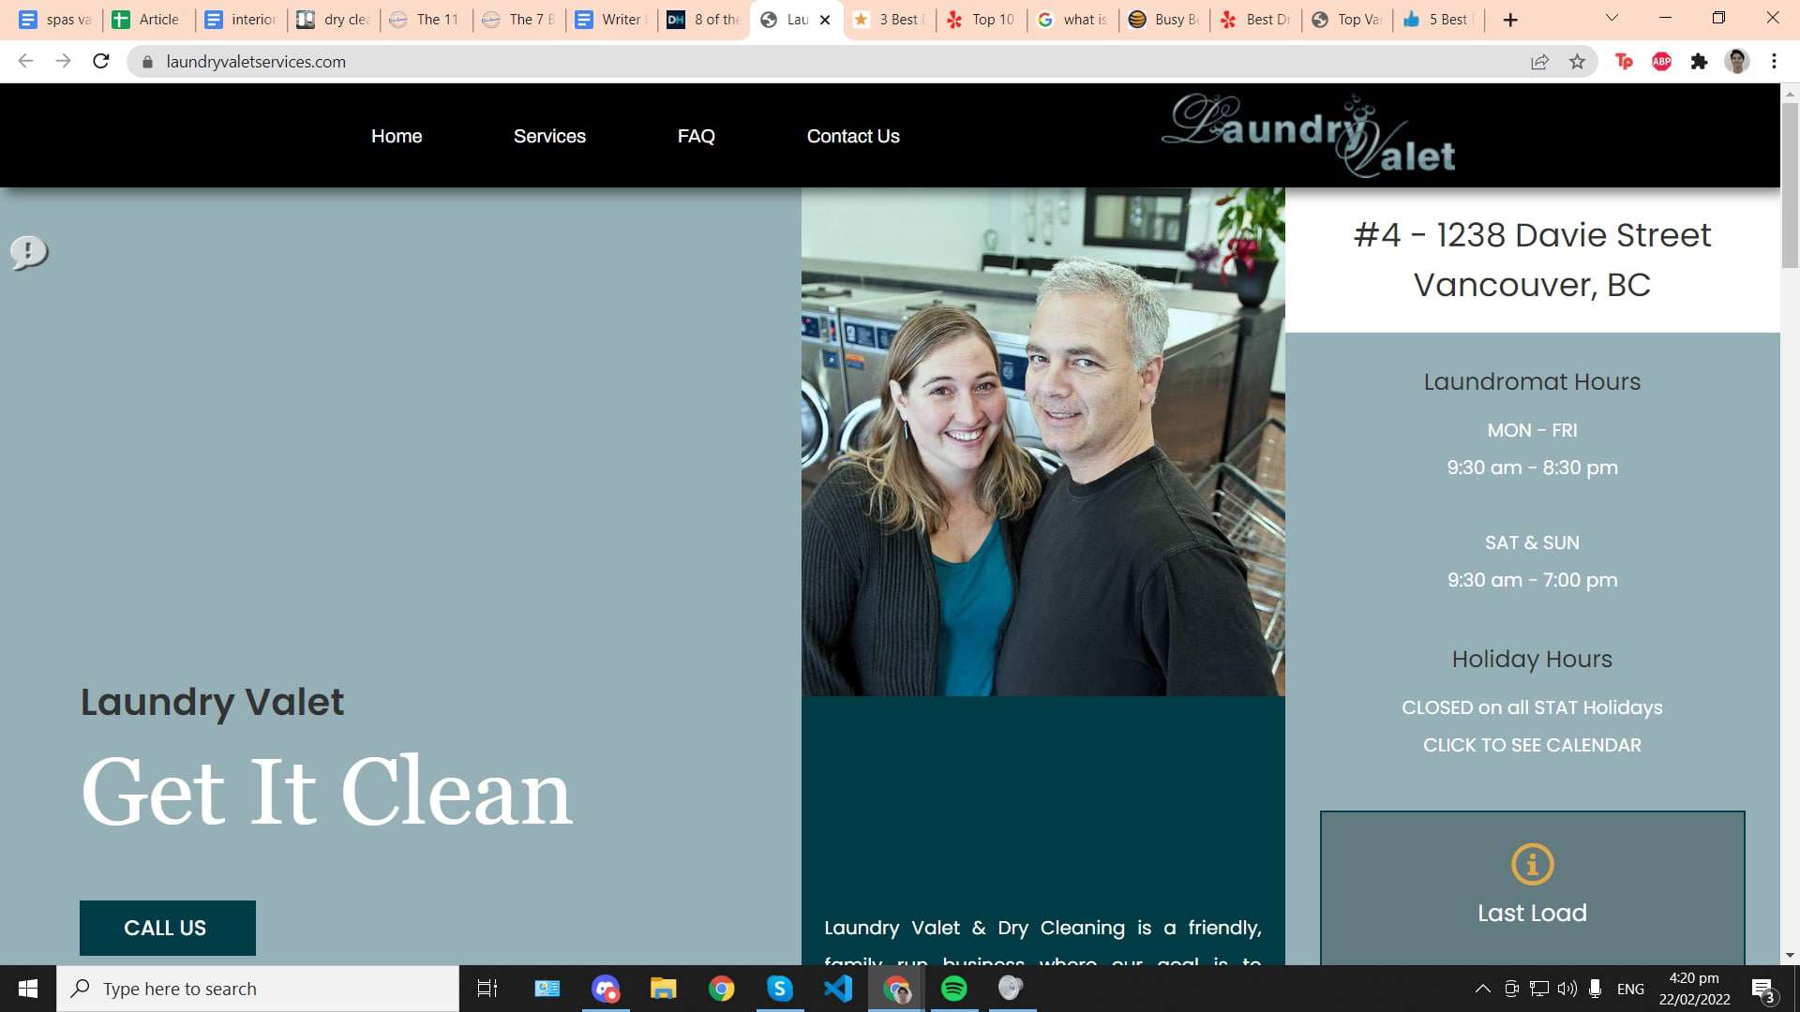Click the 'Holiday Hours' heading
The width and height of the screenshot is (1800, 1012).
[1532, 659]
